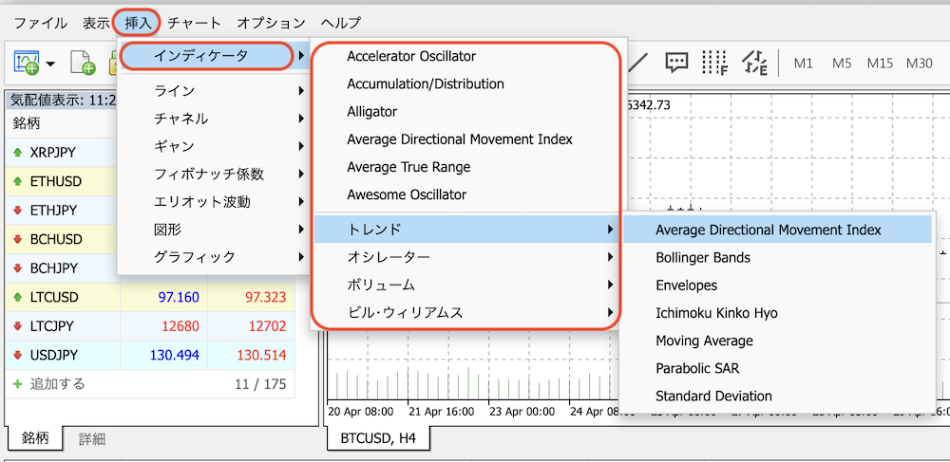
Task: Click the LTCUSD bid value 97.160
Action: (179, 298)
